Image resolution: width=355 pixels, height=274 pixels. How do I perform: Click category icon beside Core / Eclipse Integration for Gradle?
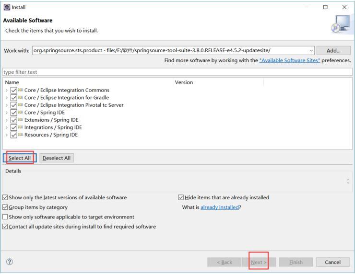(x=20, y=97)
